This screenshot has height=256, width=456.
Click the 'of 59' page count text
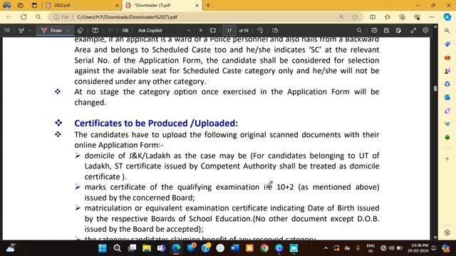(x=244, y=31)
